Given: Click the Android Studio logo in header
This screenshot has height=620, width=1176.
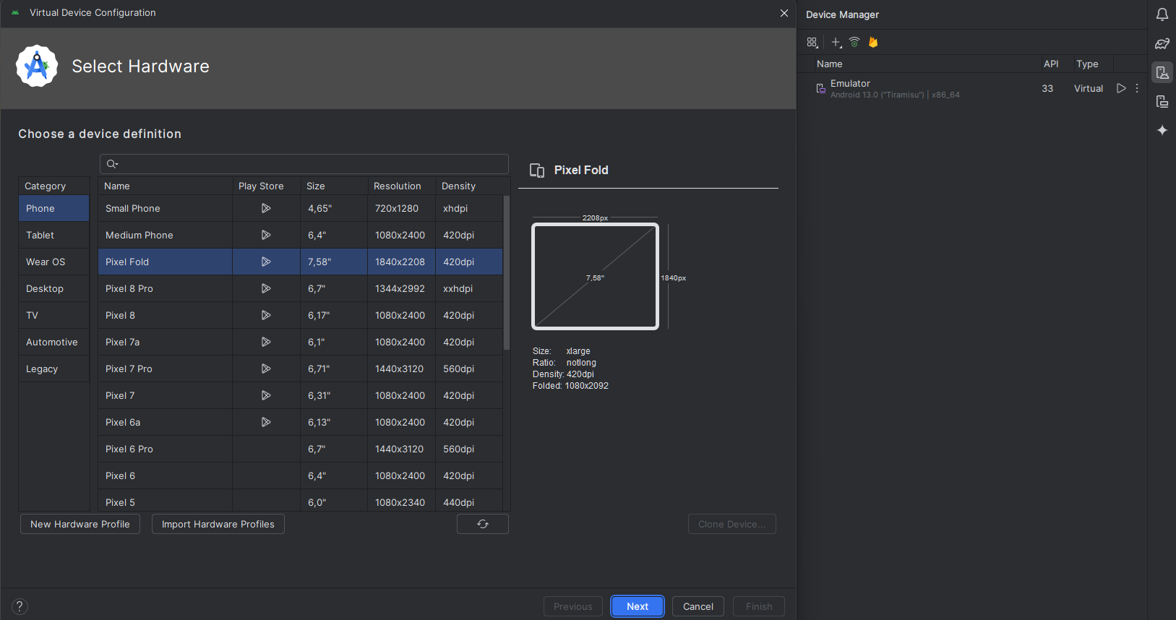Looking at the screenshot, I should coord(37,66).
